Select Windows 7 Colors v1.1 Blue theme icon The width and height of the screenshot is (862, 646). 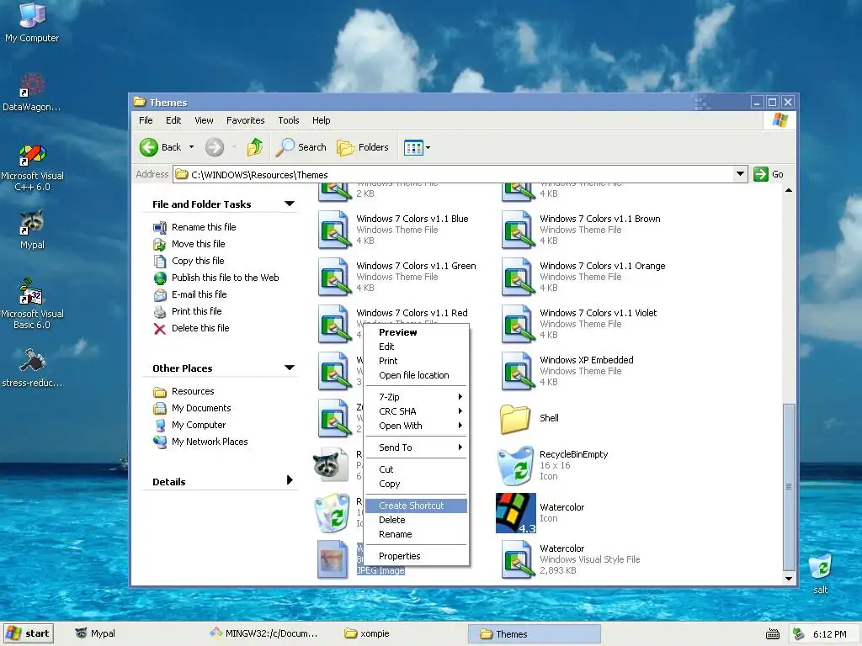click(334, 230)
